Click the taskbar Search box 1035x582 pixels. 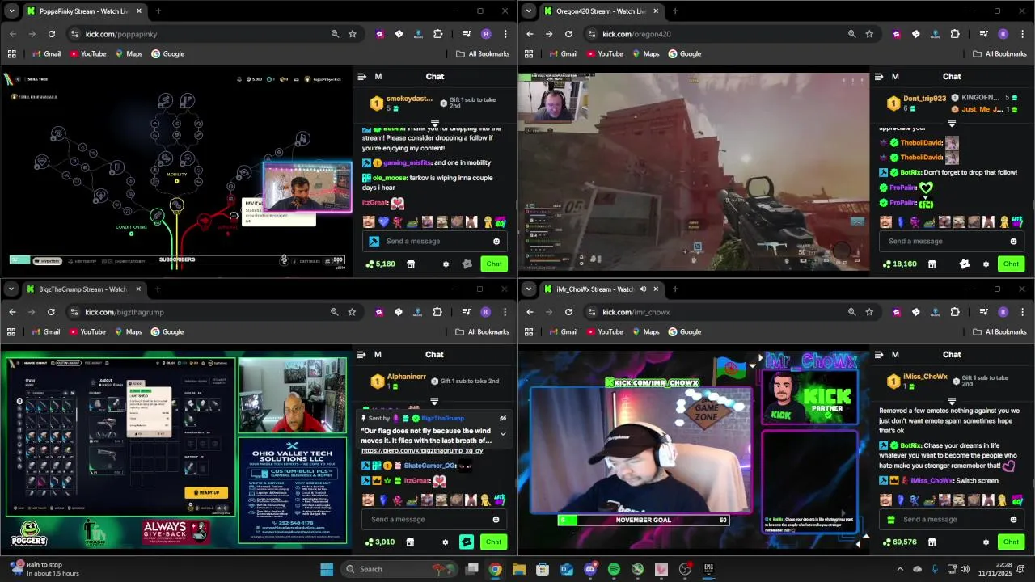[x=401, y=569]
